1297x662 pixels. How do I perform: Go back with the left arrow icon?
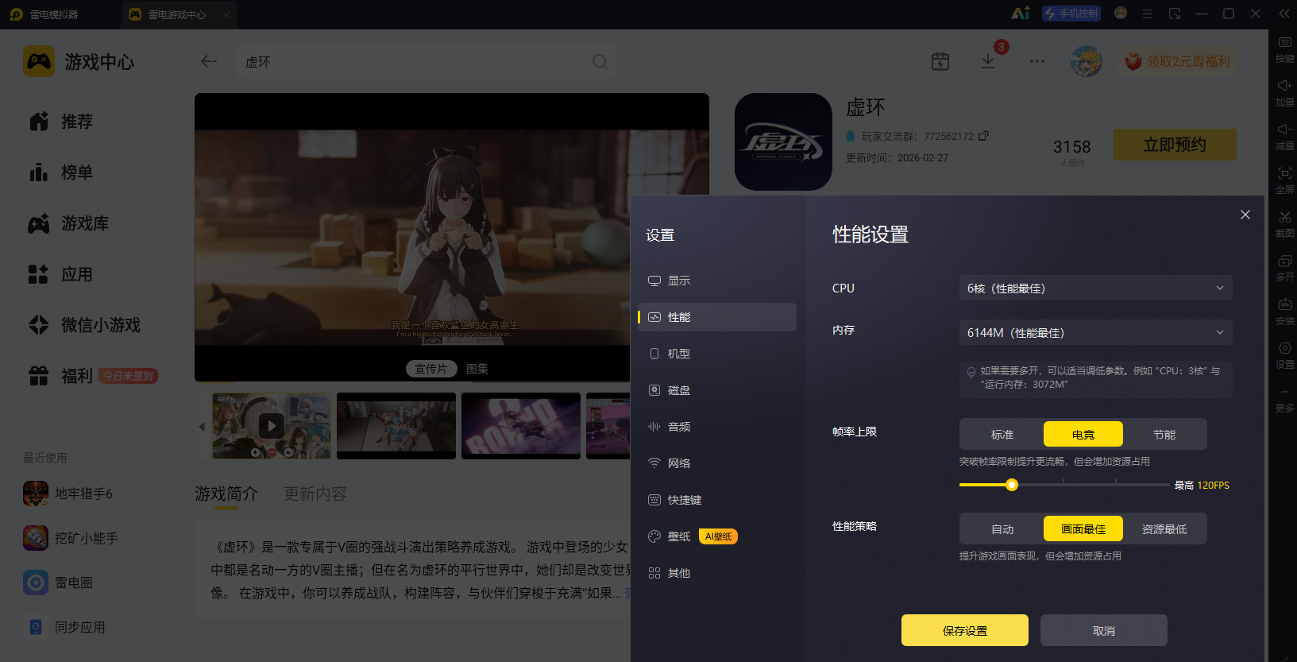(209, 61)
